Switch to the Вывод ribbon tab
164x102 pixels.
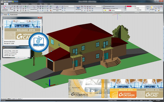[46, 4]
